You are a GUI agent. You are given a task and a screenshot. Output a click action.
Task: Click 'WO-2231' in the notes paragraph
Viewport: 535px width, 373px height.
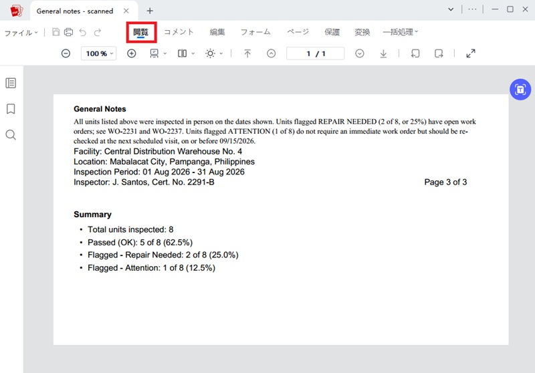point(122,131)
